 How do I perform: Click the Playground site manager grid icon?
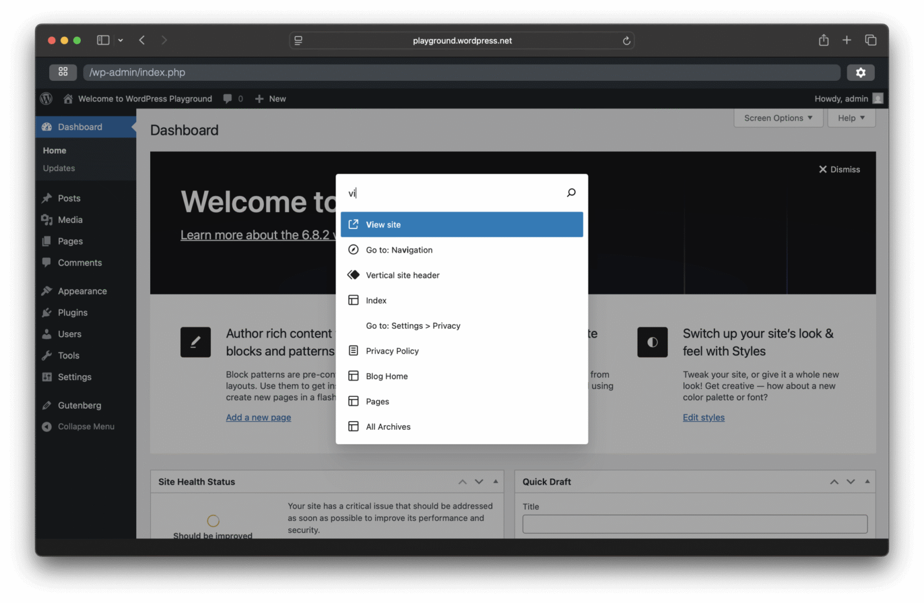click(63, 72)
